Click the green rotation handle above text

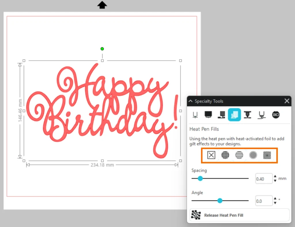tap(102, 49)
